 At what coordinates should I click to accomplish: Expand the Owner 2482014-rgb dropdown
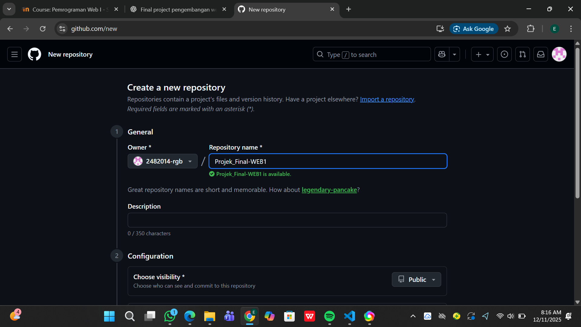(162, 161)
